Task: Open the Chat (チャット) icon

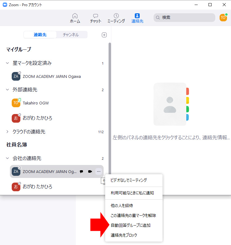Action: click(x=96, y=16)
